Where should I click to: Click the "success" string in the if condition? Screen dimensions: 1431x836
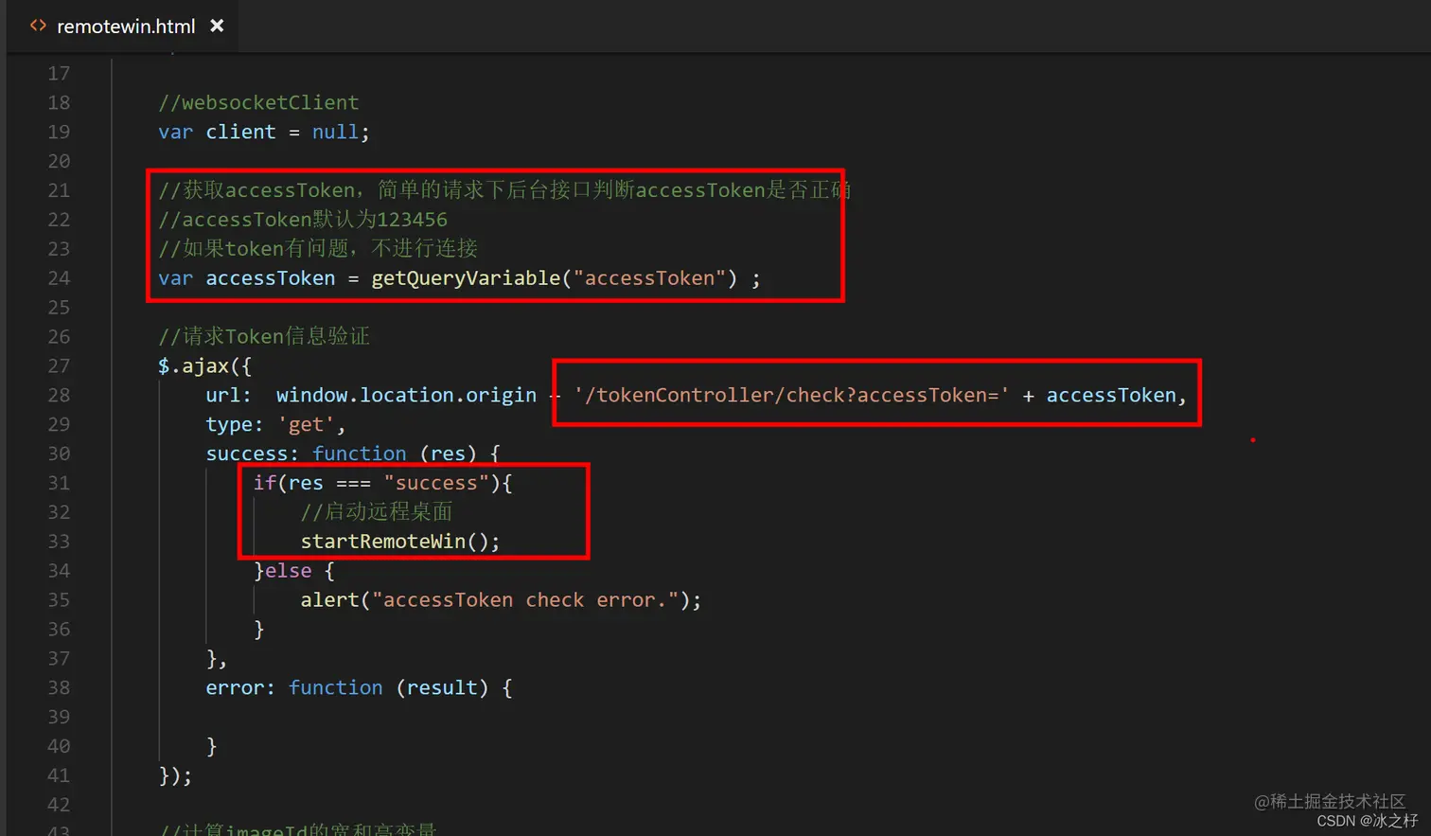pos(436,483)
